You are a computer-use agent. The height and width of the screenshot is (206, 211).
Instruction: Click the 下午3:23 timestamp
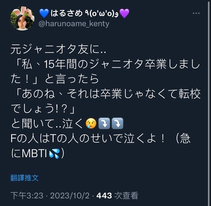click(x=27, y=196)
